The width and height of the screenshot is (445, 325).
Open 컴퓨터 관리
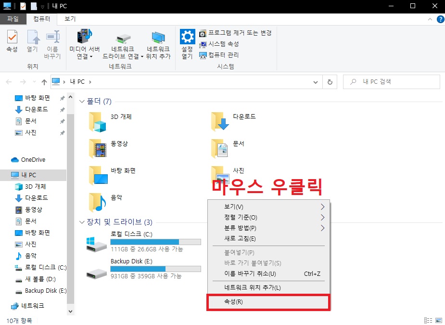point(219,55)
